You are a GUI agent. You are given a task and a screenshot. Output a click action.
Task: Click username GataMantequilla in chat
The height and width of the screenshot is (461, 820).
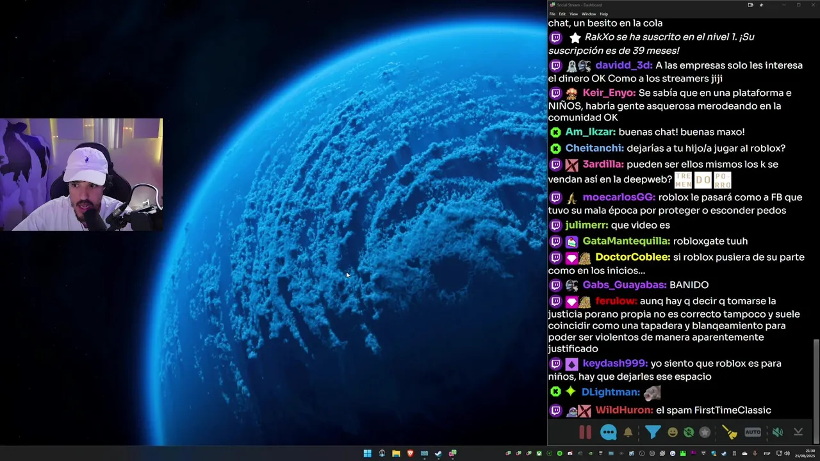(x=626, y=241)
